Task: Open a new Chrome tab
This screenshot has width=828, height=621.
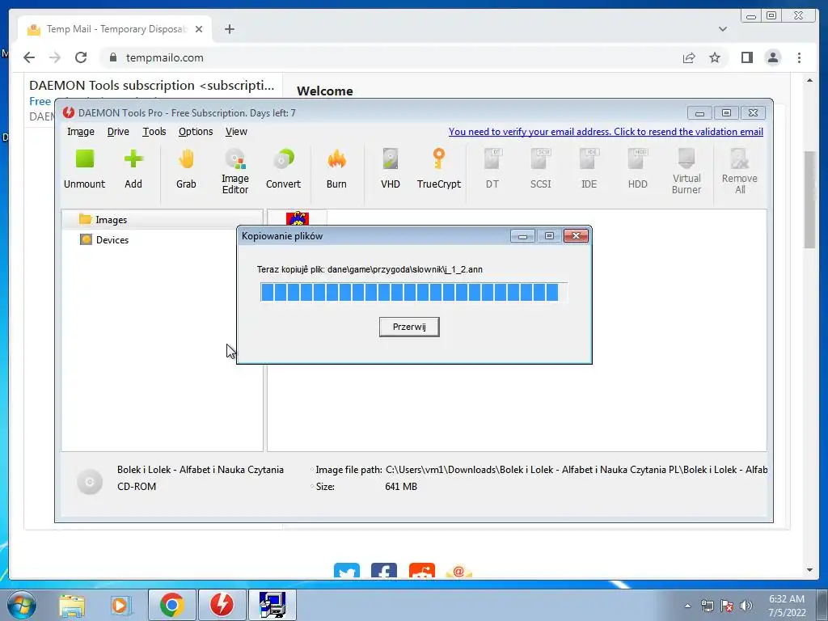Action: (229, 29)
